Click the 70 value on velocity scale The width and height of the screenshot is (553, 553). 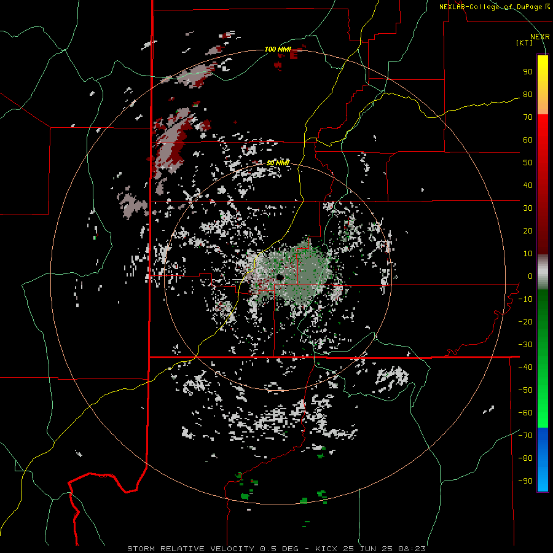point(528,117)
